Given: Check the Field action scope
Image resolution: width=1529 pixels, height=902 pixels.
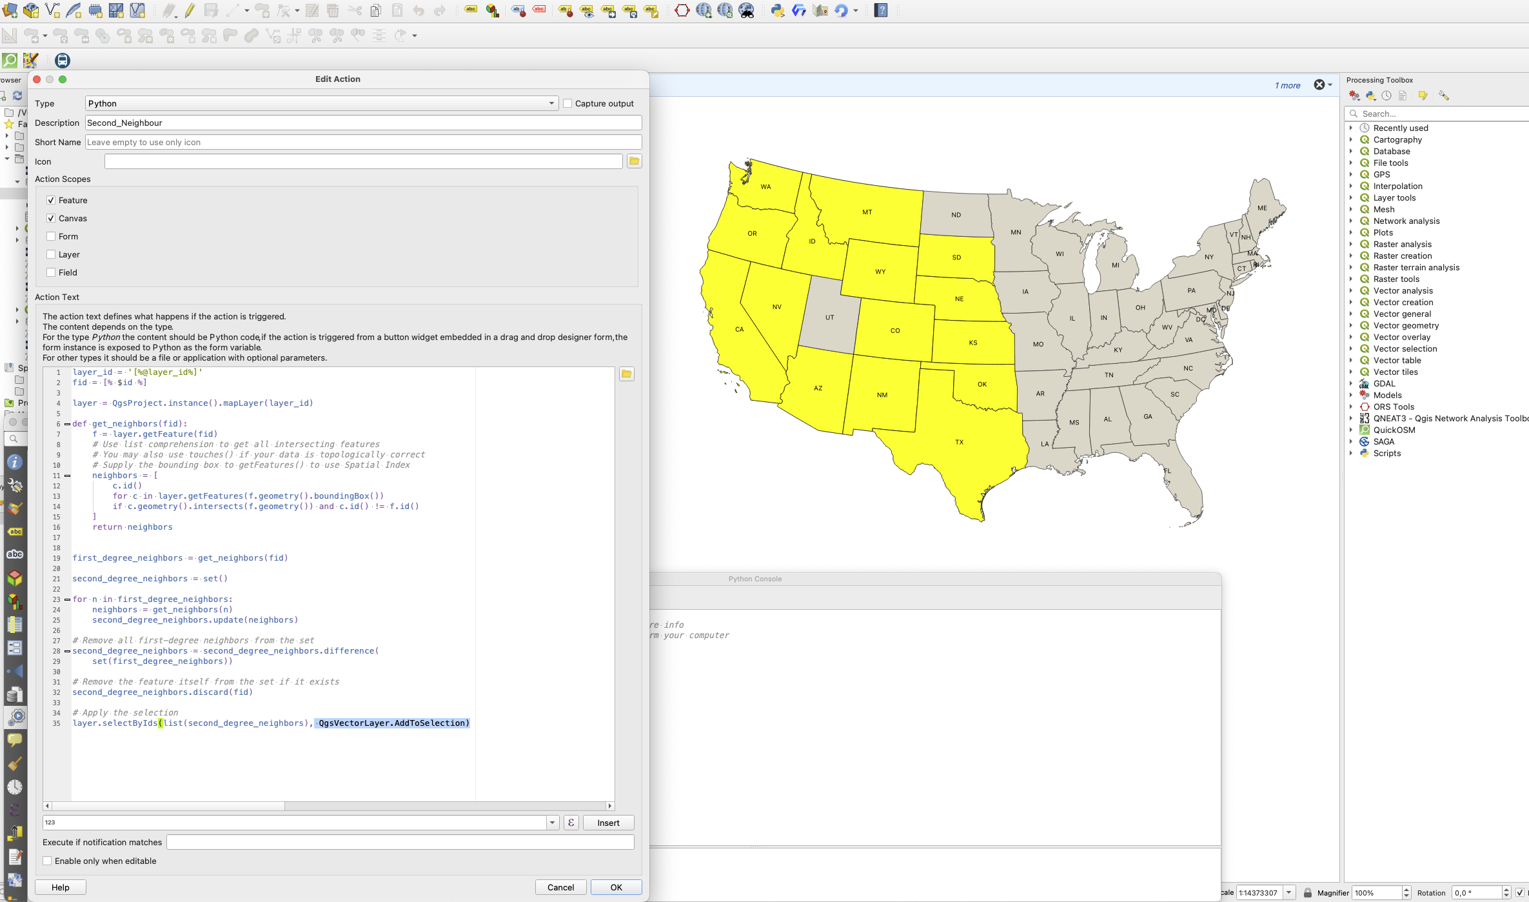Looking at the screenshot, I should [x=51, y=273].
